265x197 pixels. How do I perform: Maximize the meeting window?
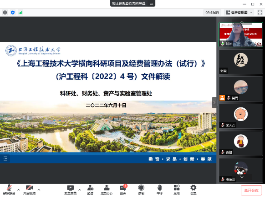[x=253, y=4]
